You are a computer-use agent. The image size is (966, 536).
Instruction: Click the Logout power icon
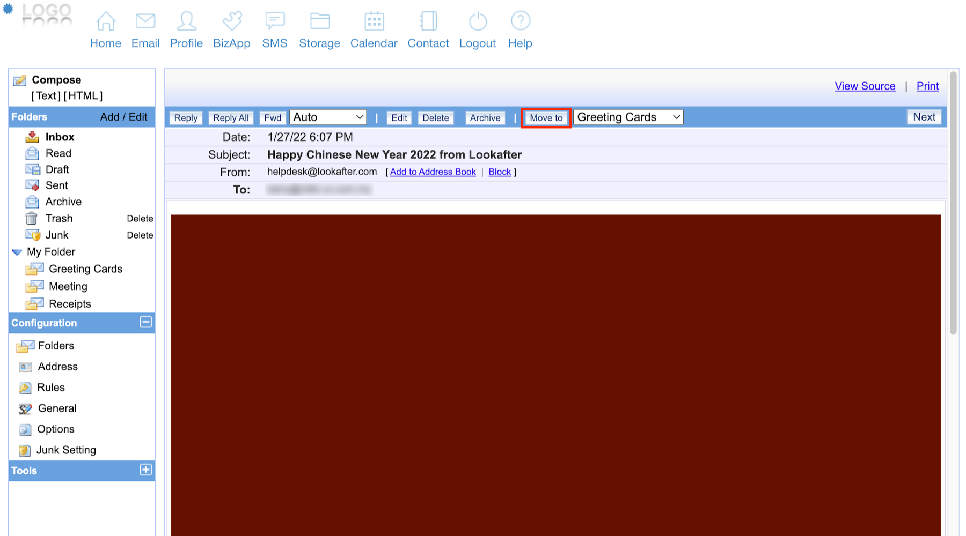click(478, 21)
